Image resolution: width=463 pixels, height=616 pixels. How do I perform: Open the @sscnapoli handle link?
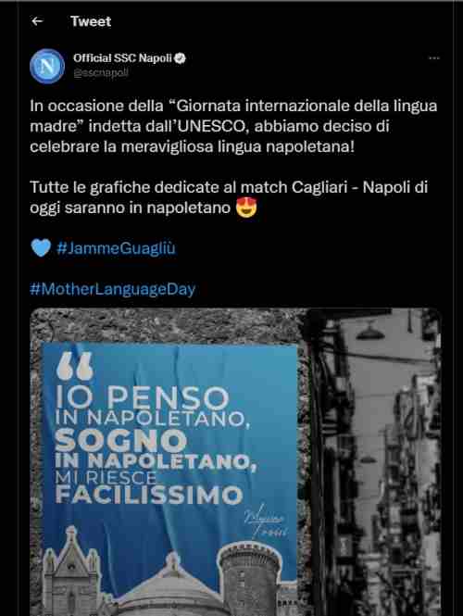101,72
